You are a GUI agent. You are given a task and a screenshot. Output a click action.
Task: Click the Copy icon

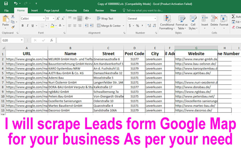13,22
